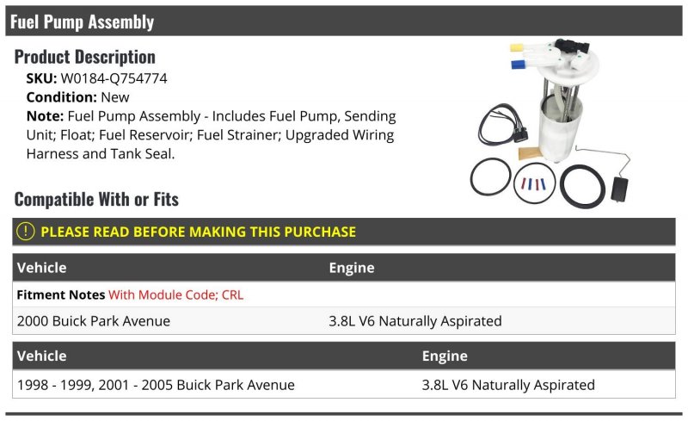
Task: Click the Product Description heading
Action: (x=84, y=57)
